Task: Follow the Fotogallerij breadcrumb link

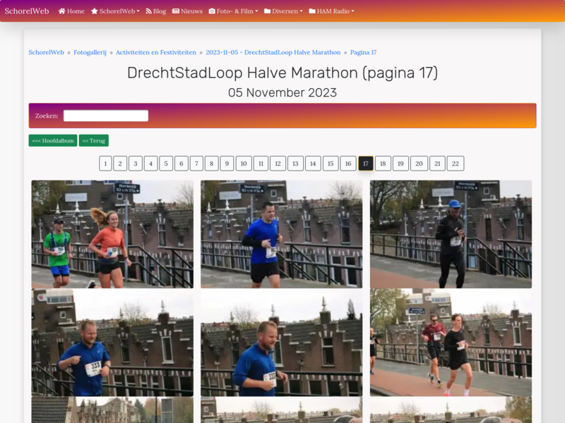Action: pos(90,52)
